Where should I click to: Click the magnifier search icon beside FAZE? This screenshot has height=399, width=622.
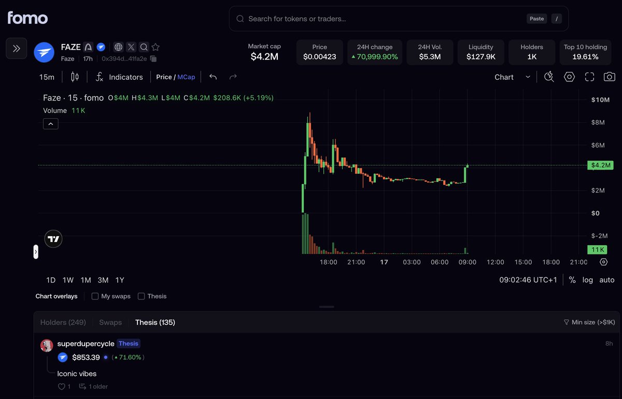(x=144, y=47)
